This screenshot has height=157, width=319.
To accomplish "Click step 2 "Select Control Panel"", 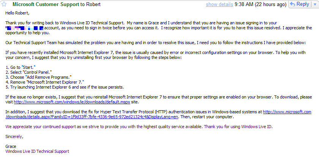I will click(x=27, y=72).
